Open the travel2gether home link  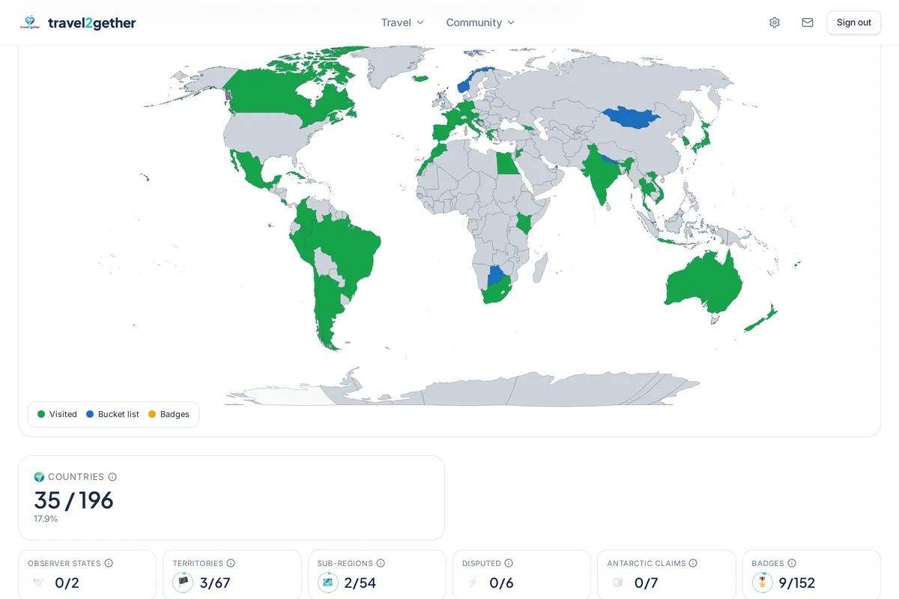[x=78, y=22]
